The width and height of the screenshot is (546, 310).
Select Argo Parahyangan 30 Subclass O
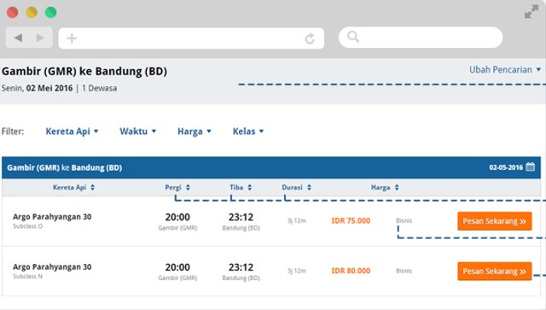52,220
